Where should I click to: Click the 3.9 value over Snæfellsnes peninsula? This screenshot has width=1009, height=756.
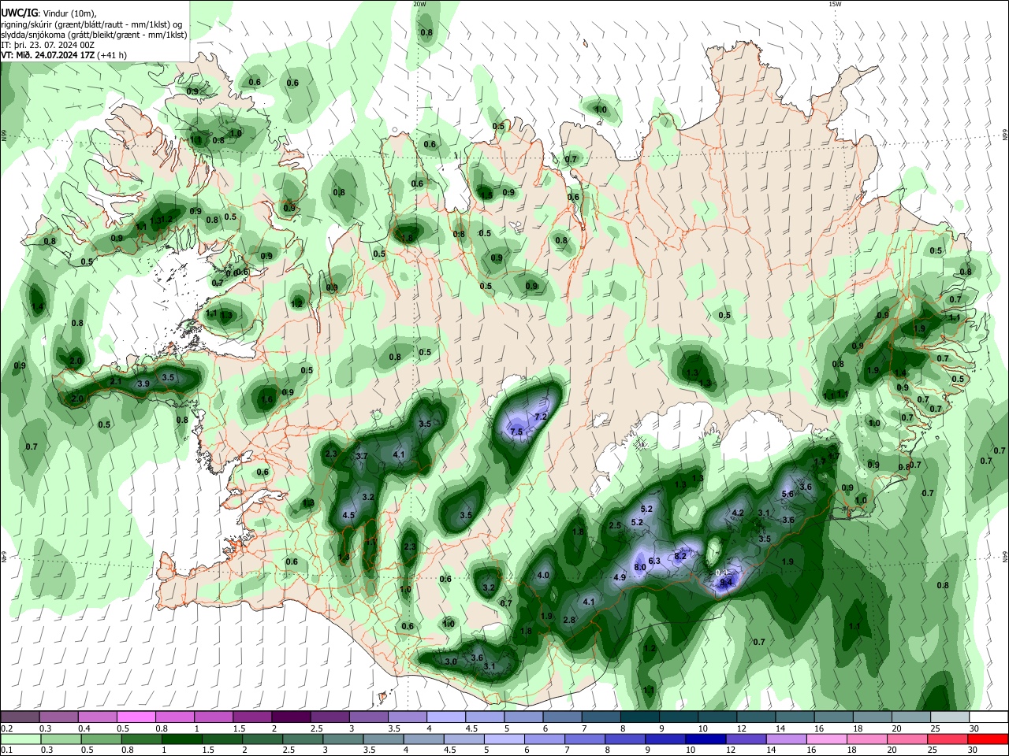coord(143,384)
